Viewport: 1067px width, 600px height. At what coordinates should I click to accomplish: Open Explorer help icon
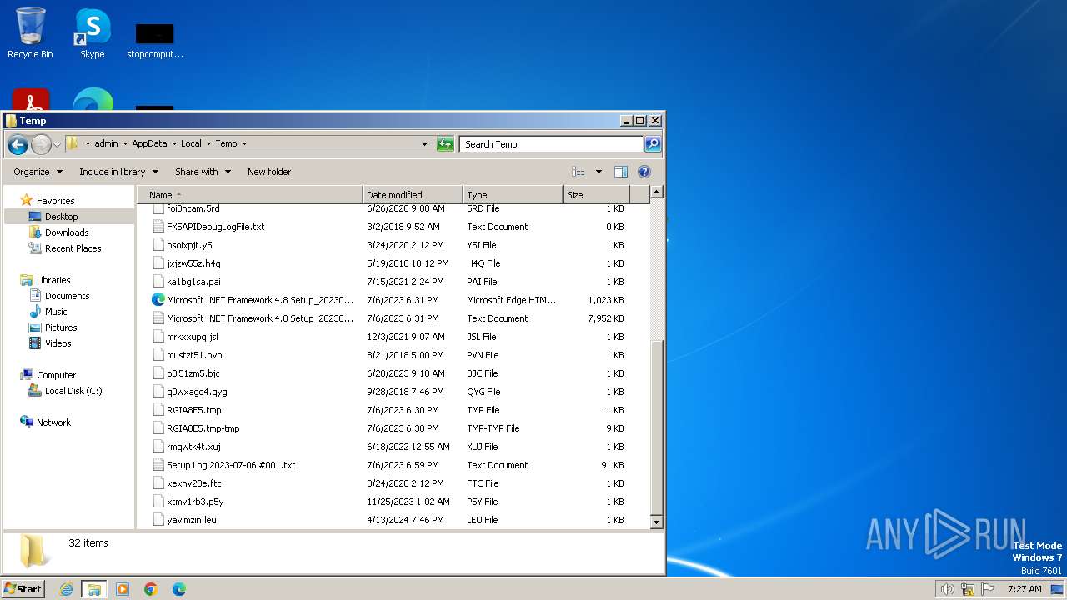point(644,172)
